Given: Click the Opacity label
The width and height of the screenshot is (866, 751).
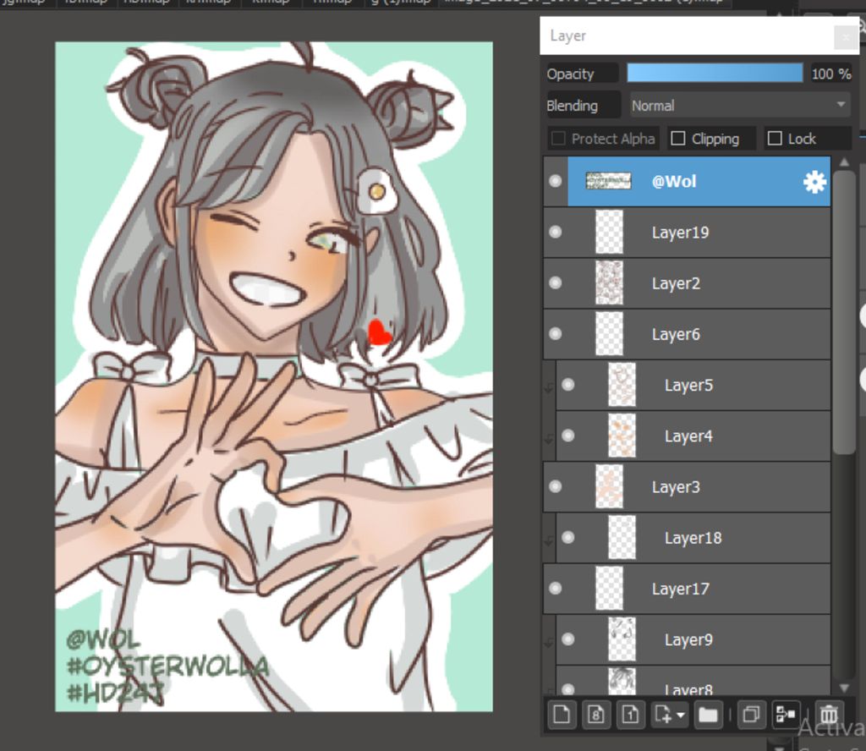Looking at the screenshot, I should (x=571, y=74).
